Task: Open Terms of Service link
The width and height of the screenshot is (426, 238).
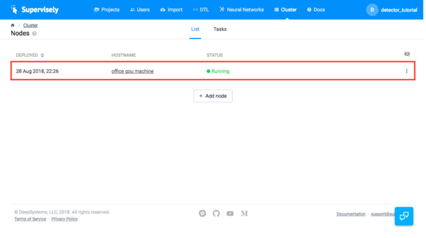Action: [x=30, y=219]
